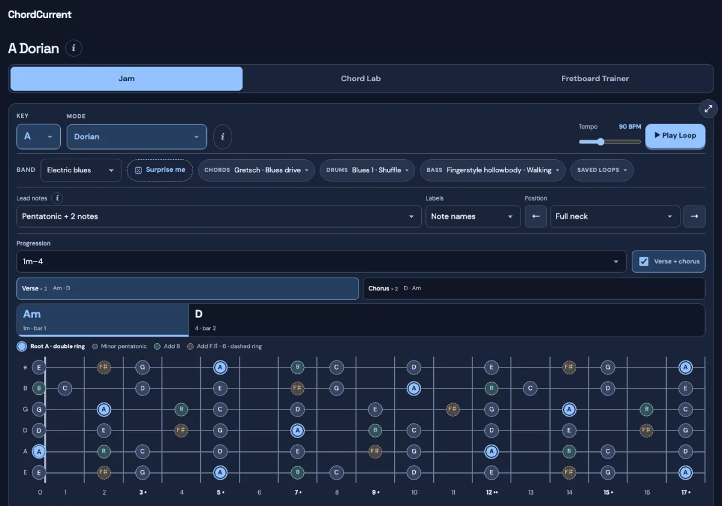The width and height of the screenshot is (722, 506).
Task: Click the ChordCurrent logo
Action: [x=40, y=14]
